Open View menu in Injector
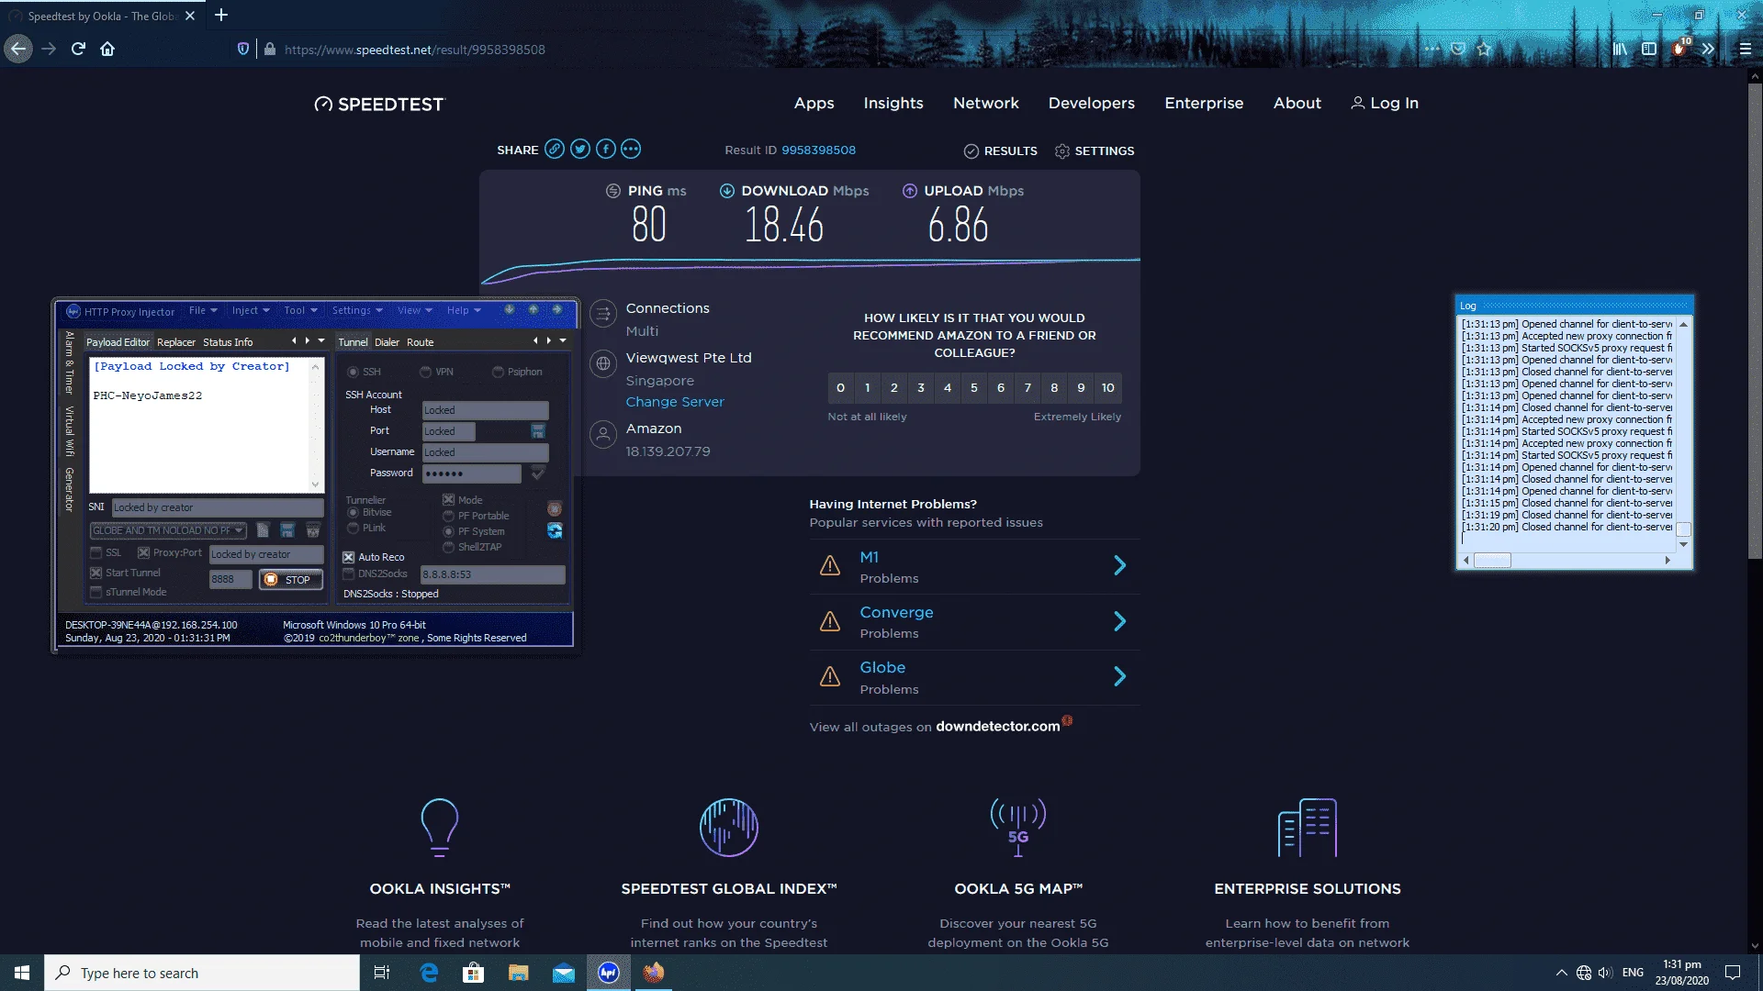 point(414,310)
